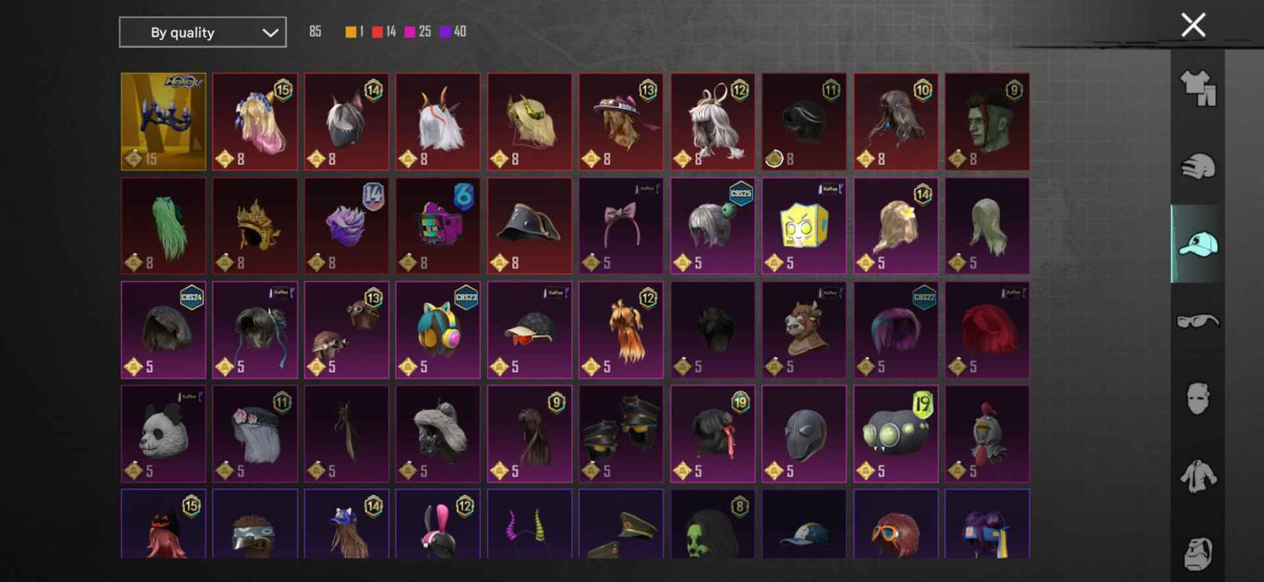Filter by orange quality swatch
Viewport: 1264px width, 582px height.
pyautogui.click(x=351, y=32)
